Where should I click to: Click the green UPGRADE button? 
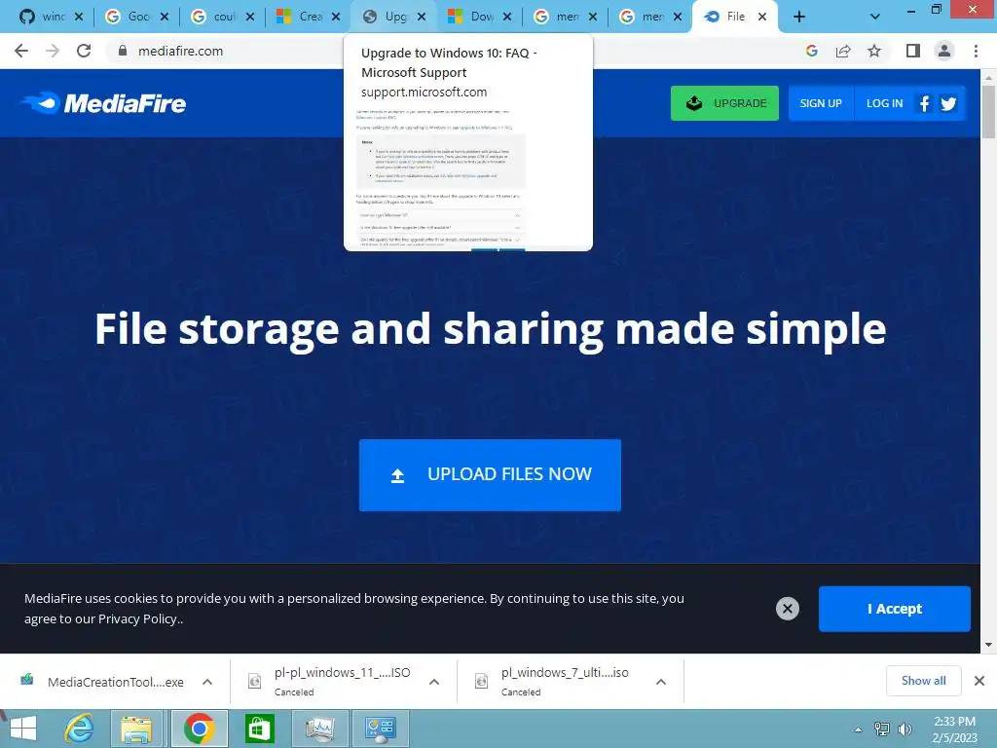pyautogui.click(x=724, y=103)
